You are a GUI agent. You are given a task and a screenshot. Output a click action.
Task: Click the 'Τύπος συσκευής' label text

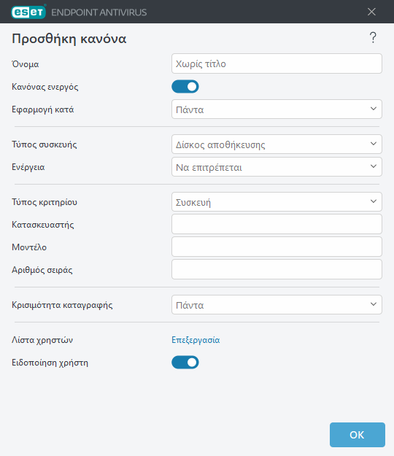[45, 144]
